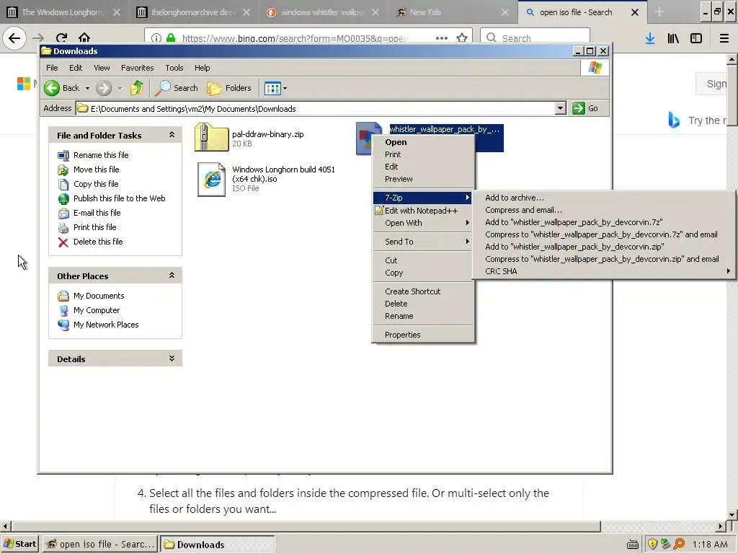Click Rename this file task
Screen dimensions: 738x554
coord(101,155)
